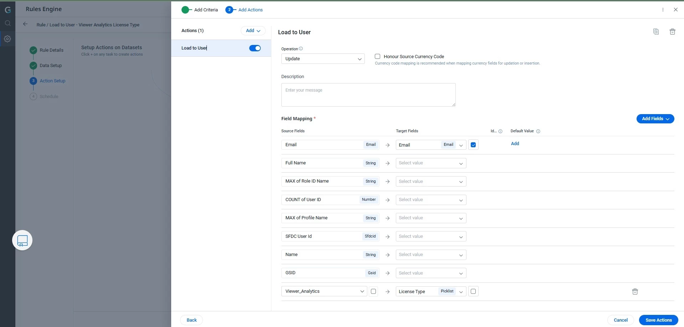
Task: Select the Add Actions step
Action: pos(244,10)
